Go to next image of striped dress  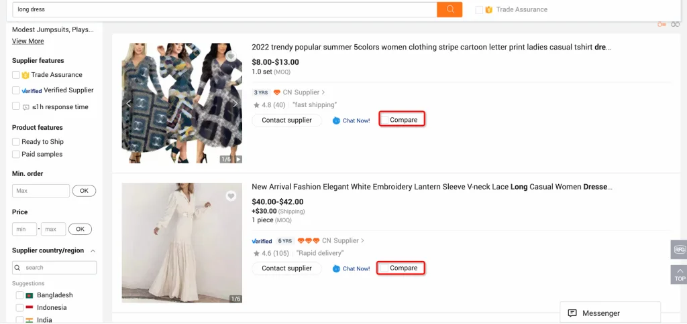(235, 104)
